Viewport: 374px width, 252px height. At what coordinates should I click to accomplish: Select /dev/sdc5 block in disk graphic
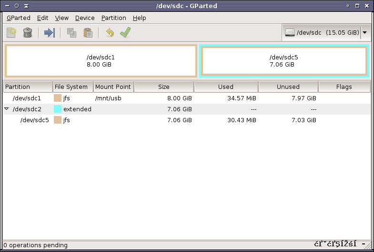pyautogui.click(x=284, y=61)
